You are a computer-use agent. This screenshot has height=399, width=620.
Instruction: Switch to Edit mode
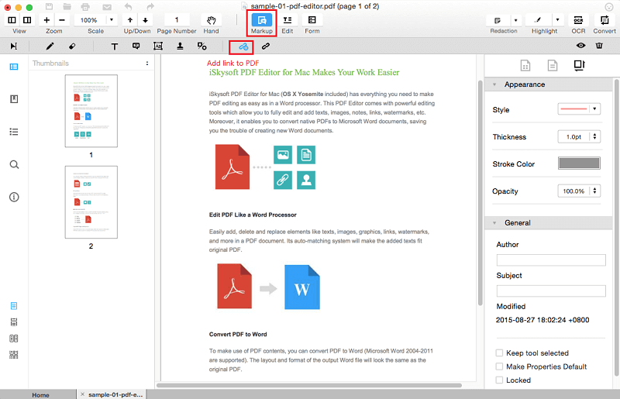click(288, 20)
